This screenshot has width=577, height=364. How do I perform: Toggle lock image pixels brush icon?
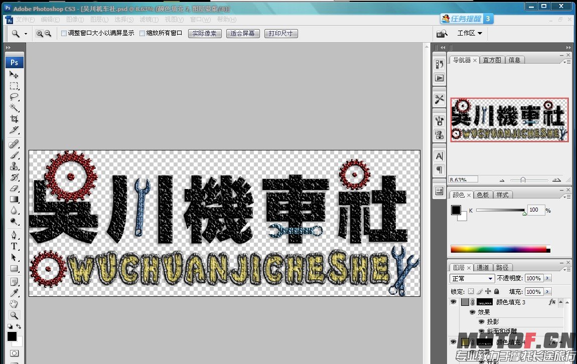(480, 292)
